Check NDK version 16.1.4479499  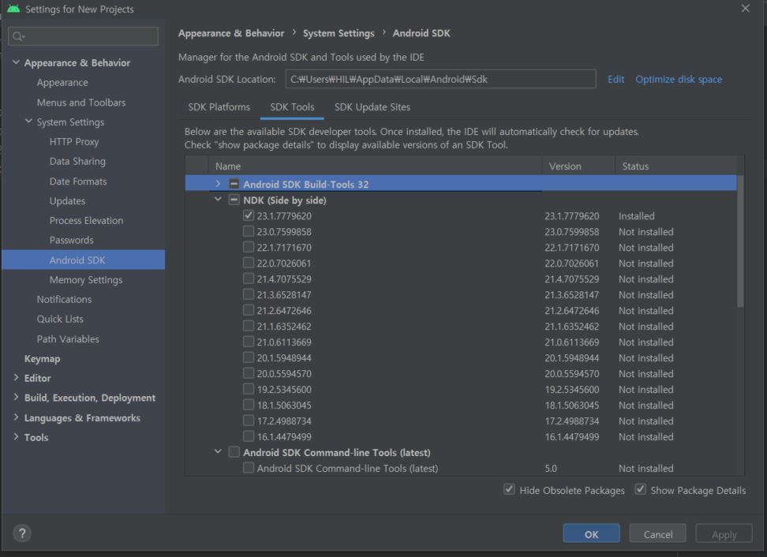click(249, 436)
